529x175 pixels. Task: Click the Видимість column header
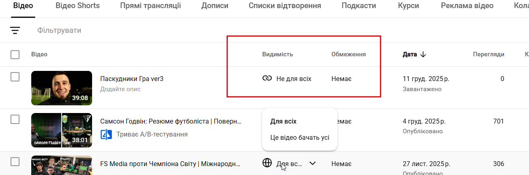[277, 54]
